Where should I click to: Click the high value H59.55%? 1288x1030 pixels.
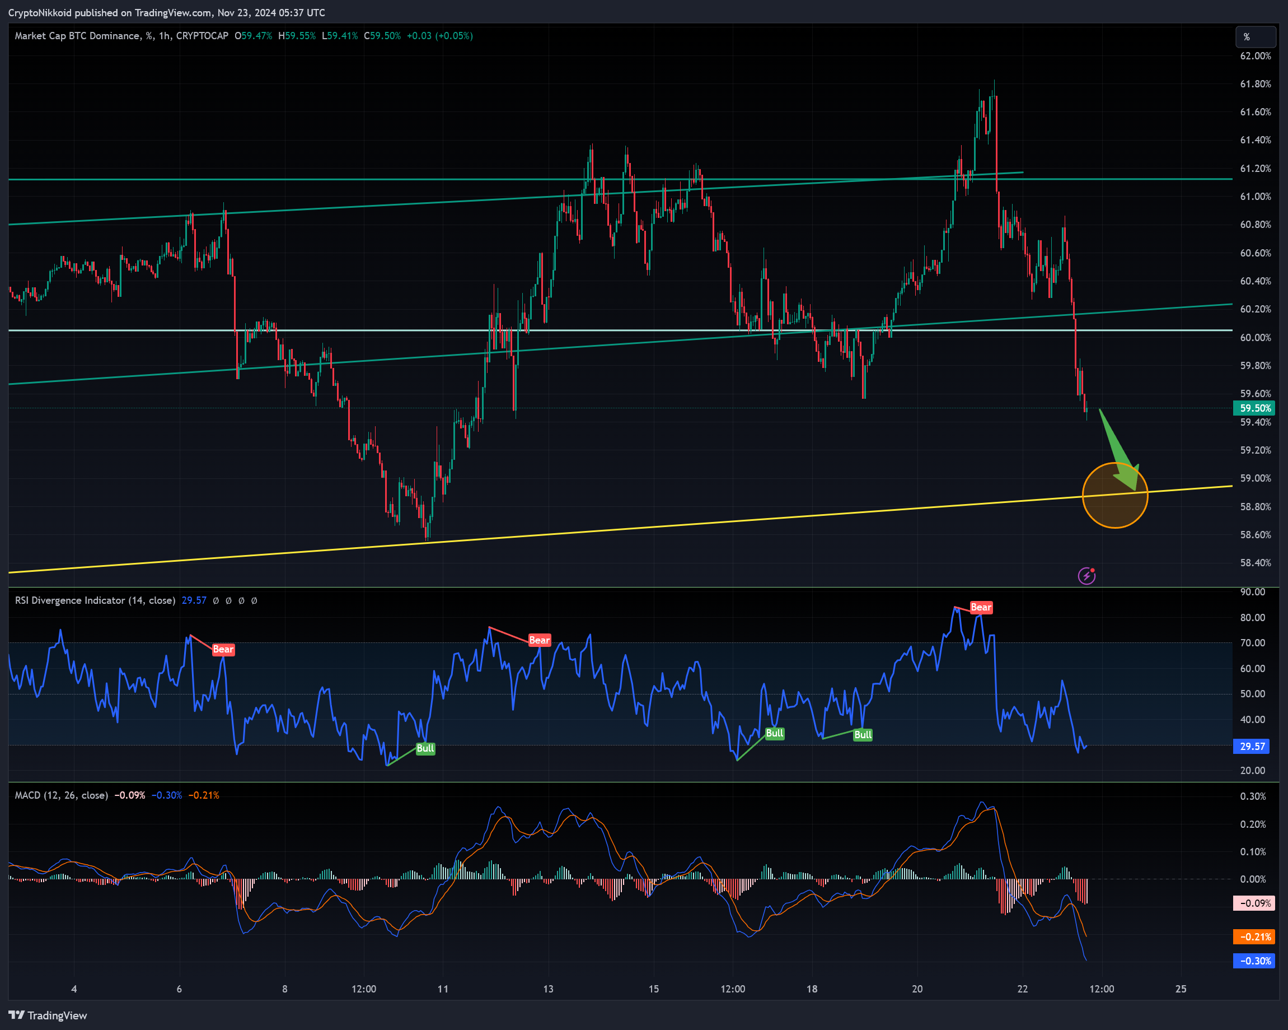[x=297, y=36]
